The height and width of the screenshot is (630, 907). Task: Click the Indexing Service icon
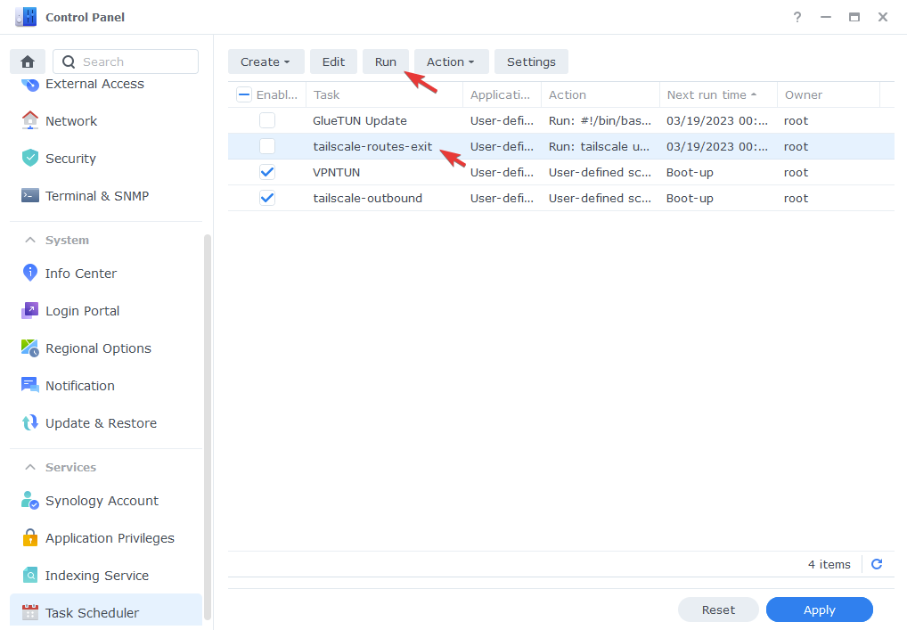point(30,575)
